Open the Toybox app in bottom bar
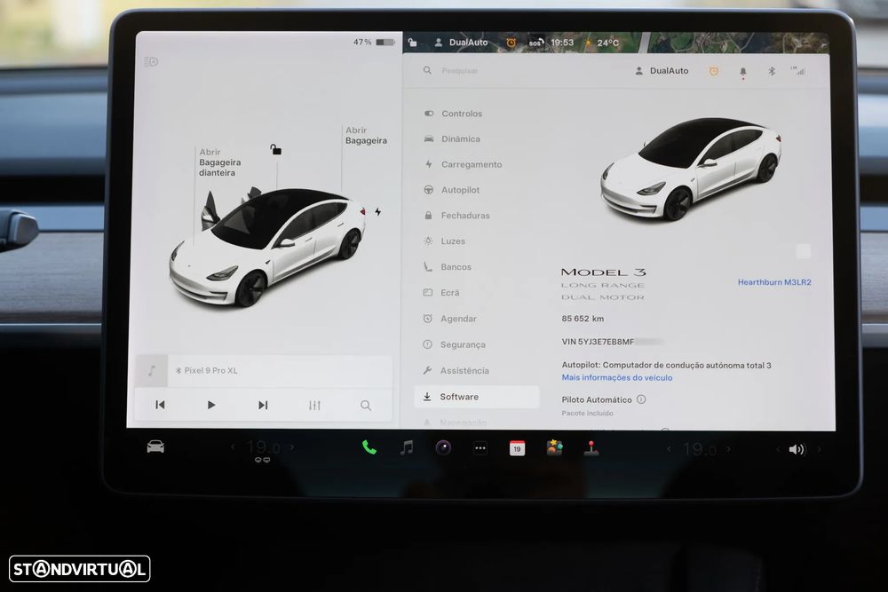Viewport: 888px width, 592px height. 554,448
